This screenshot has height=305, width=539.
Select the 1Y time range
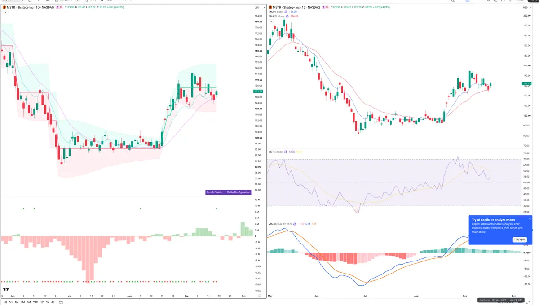coord(42,302)
